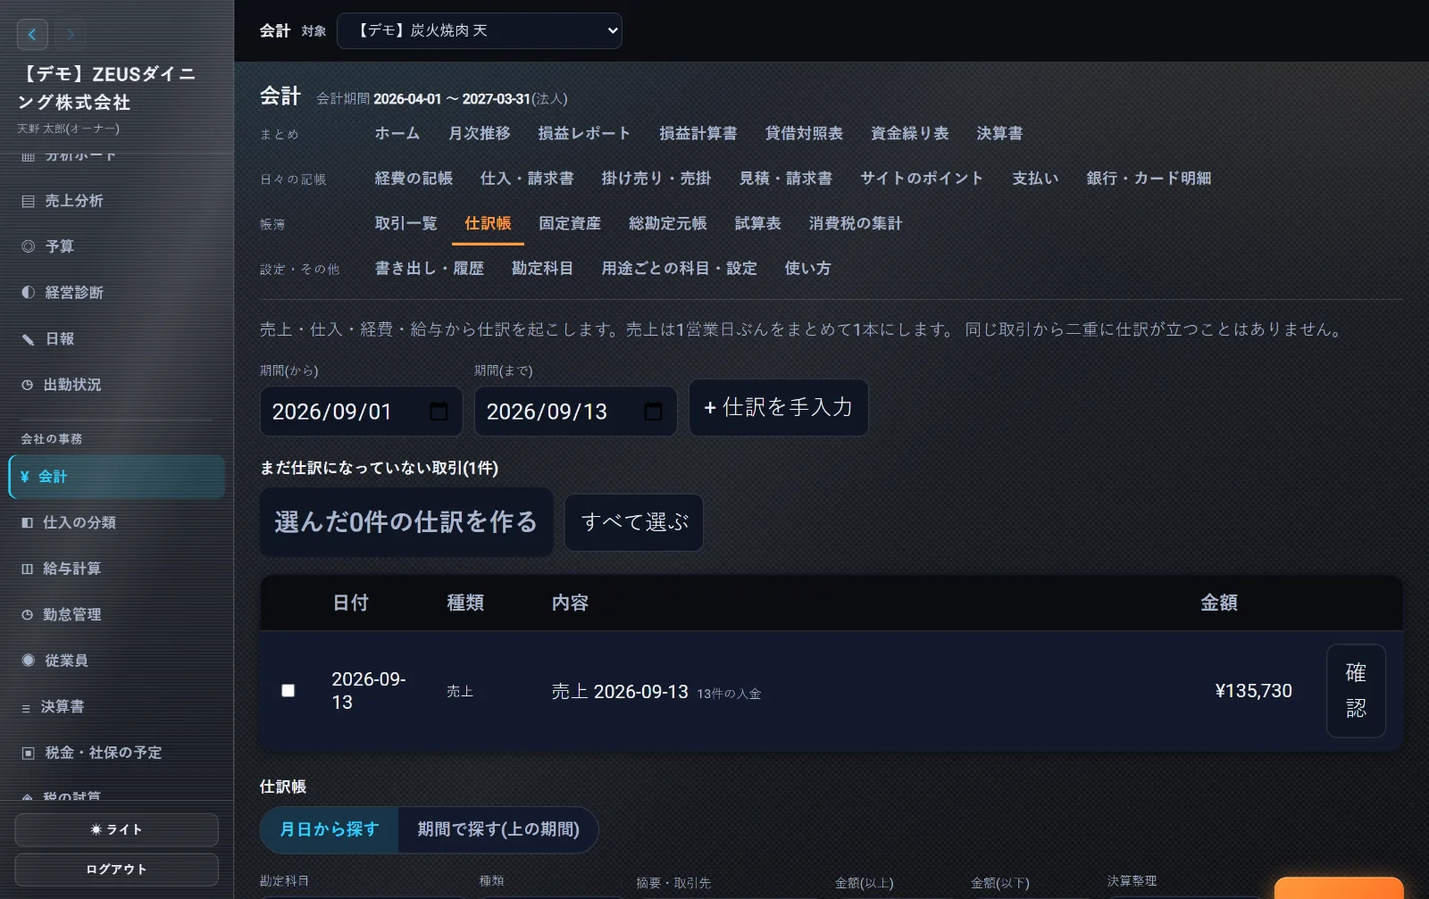Image resolution: width=1429 pixels, height=899 pixels.
Task: Click the back arrow navigation icon
Action: pos(32,35)
